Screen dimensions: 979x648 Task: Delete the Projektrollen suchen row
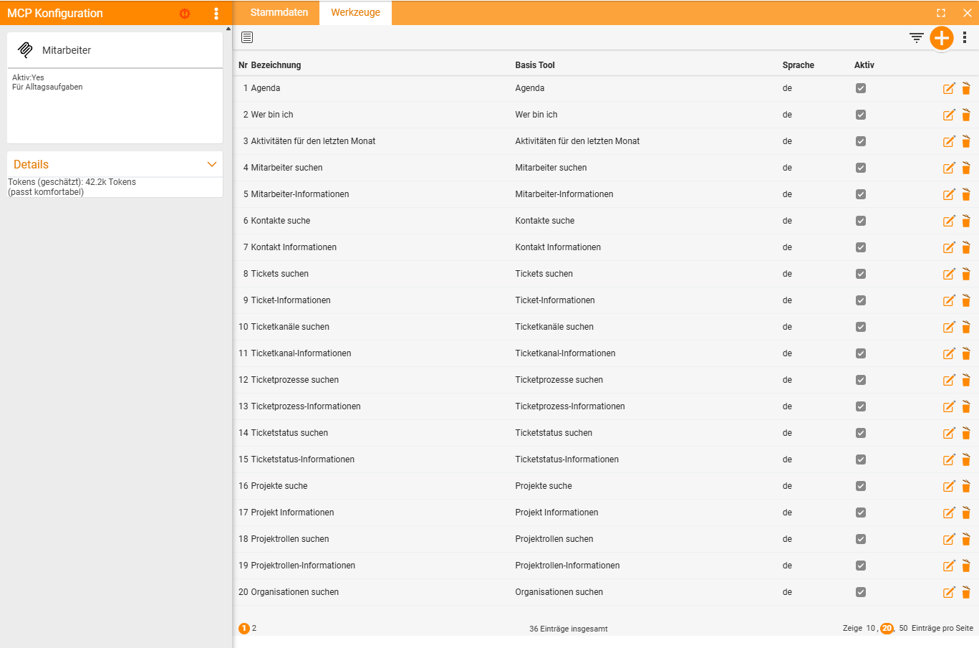(966, 539)
